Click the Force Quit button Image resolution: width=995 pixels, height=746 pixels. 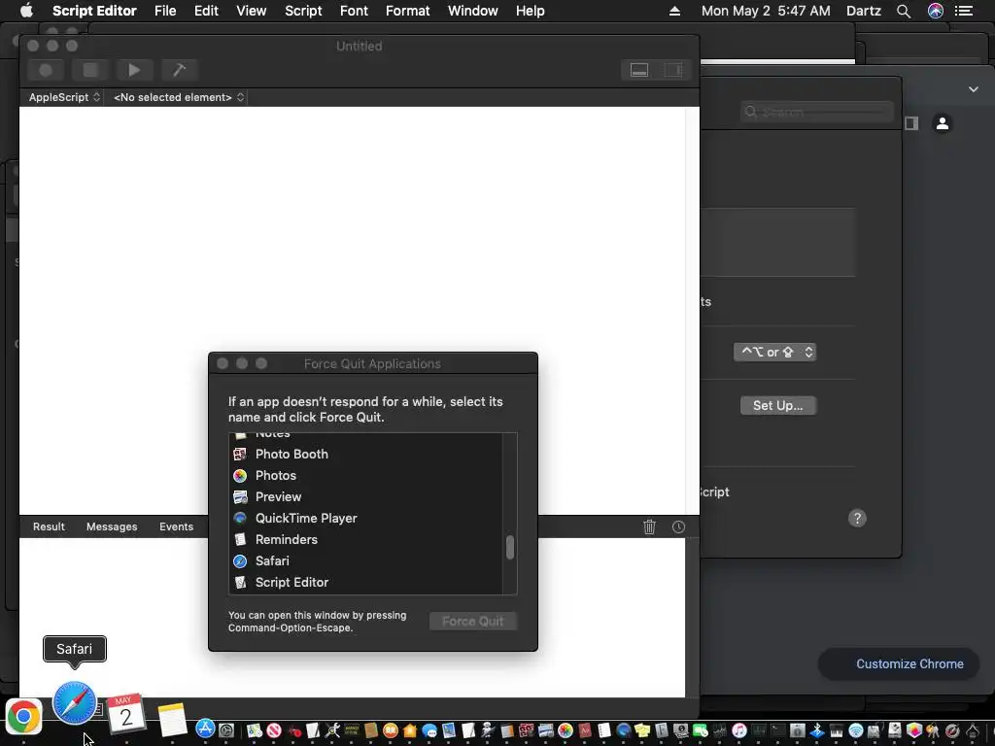473,621
